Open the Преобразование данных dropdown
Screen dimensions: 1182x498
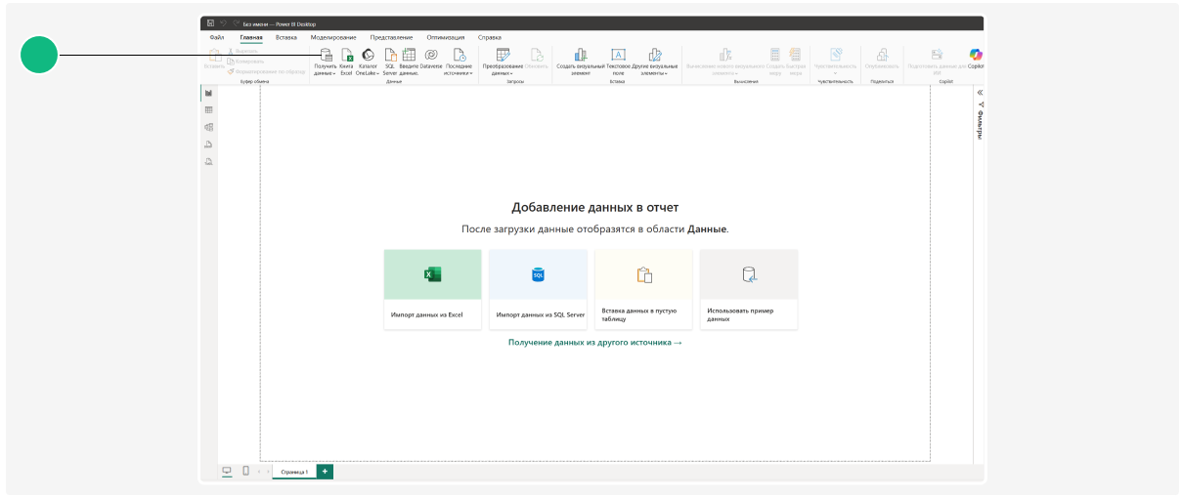point(503,62)
